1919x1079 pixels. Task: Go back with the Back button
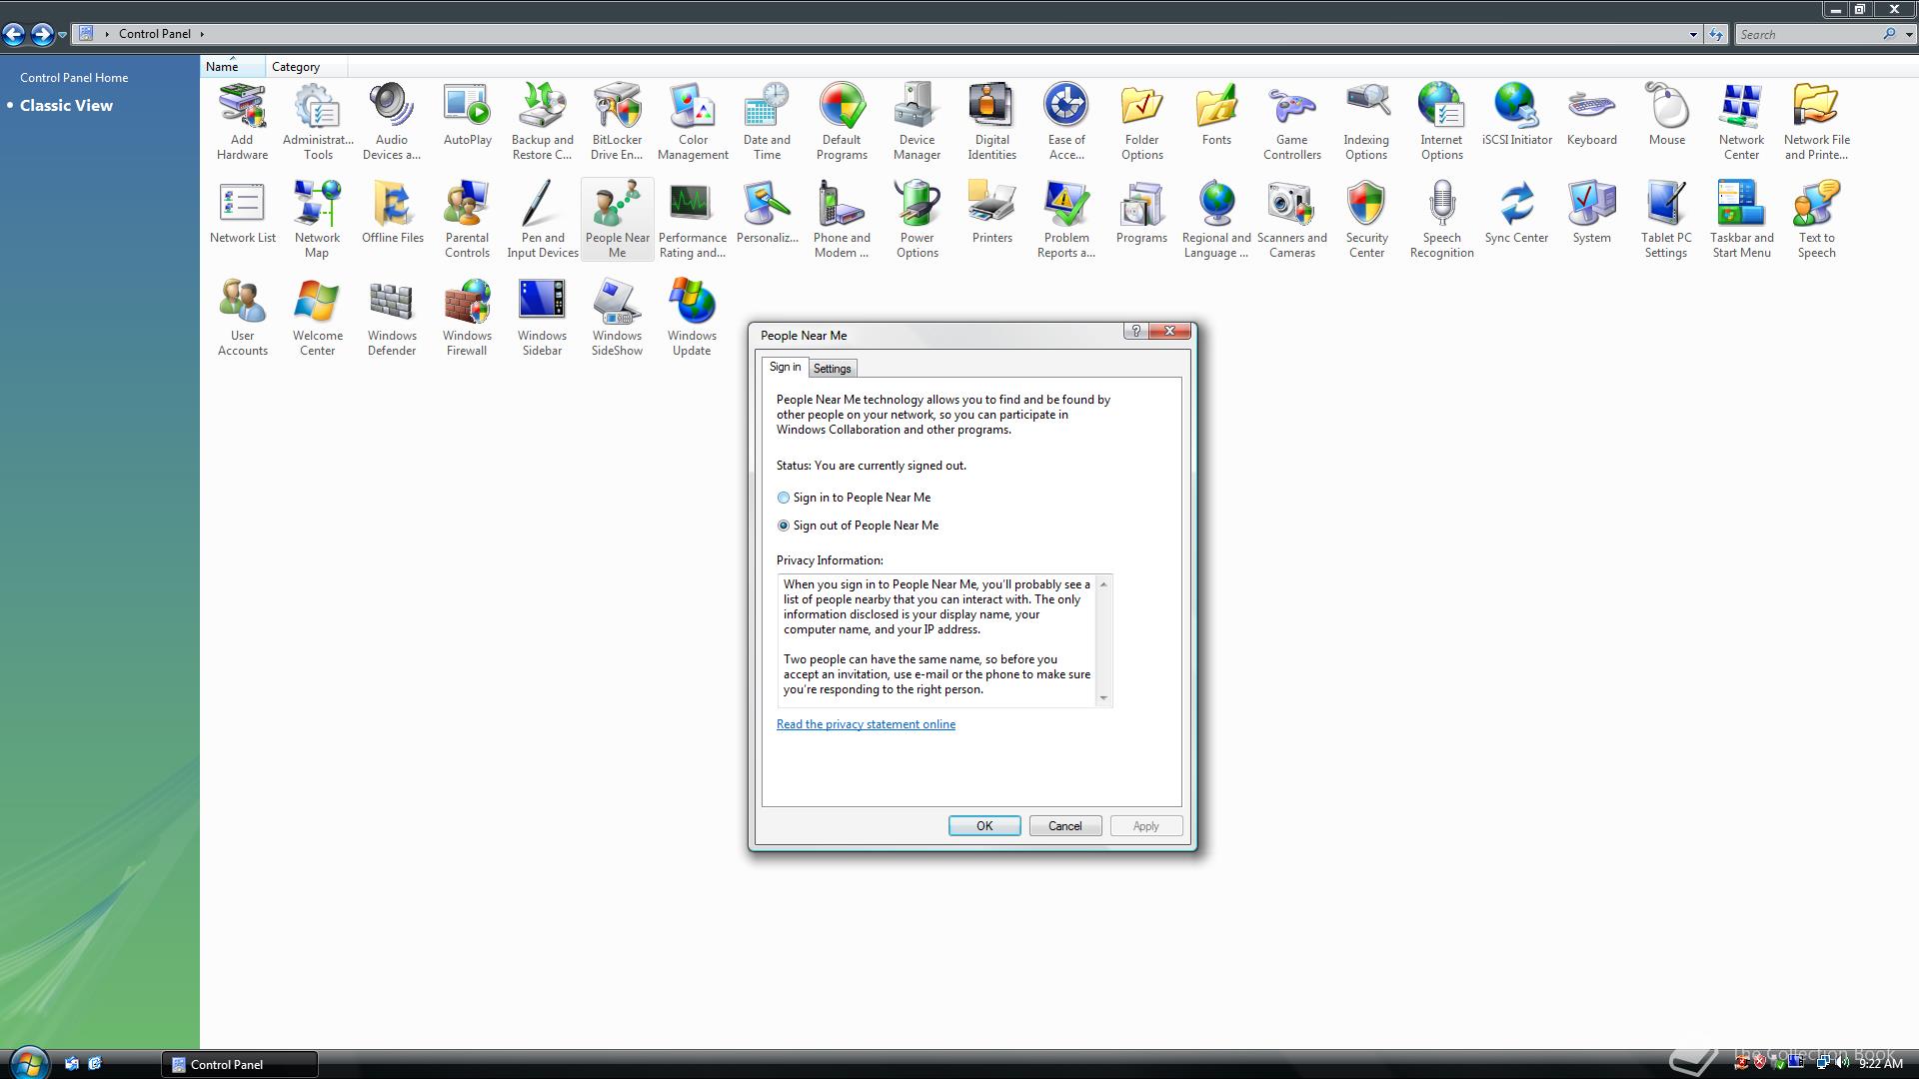coord(14,35)
